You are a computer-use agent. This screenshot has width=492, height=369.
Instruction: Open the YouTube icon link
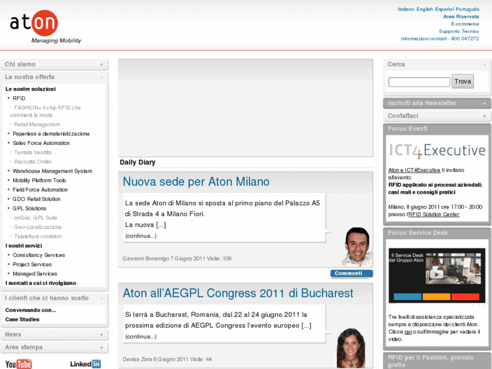click(x=18, y=364)
